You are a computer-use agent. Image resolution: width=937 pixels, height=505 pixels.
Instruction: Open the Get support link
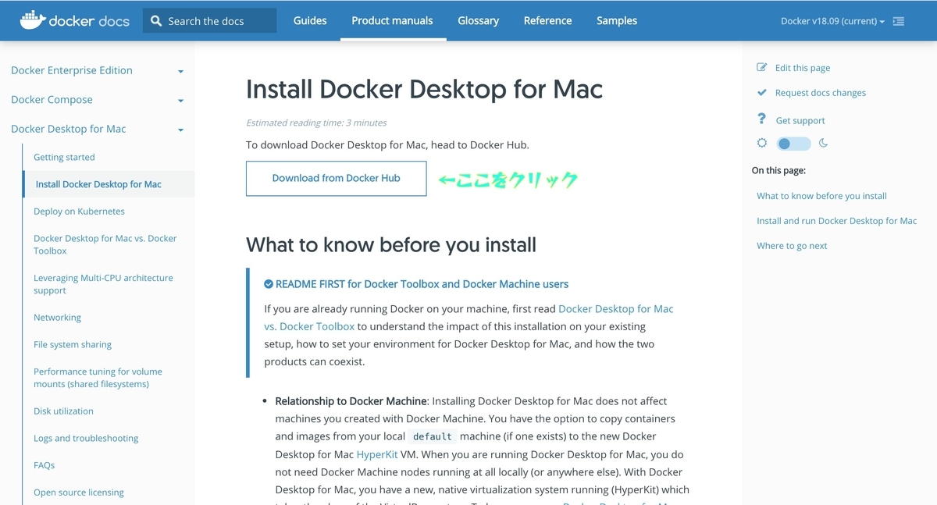[x=800, y=121]
